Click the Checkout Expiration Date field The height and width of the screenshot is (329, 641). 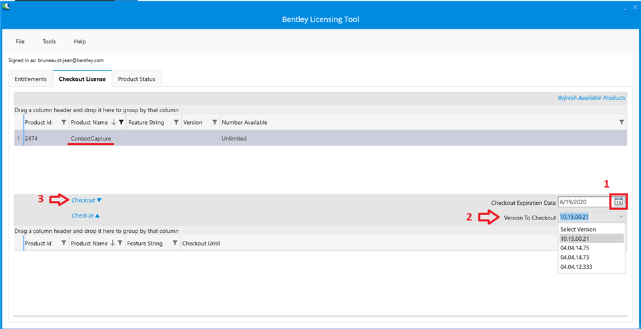tap(585, 202)
